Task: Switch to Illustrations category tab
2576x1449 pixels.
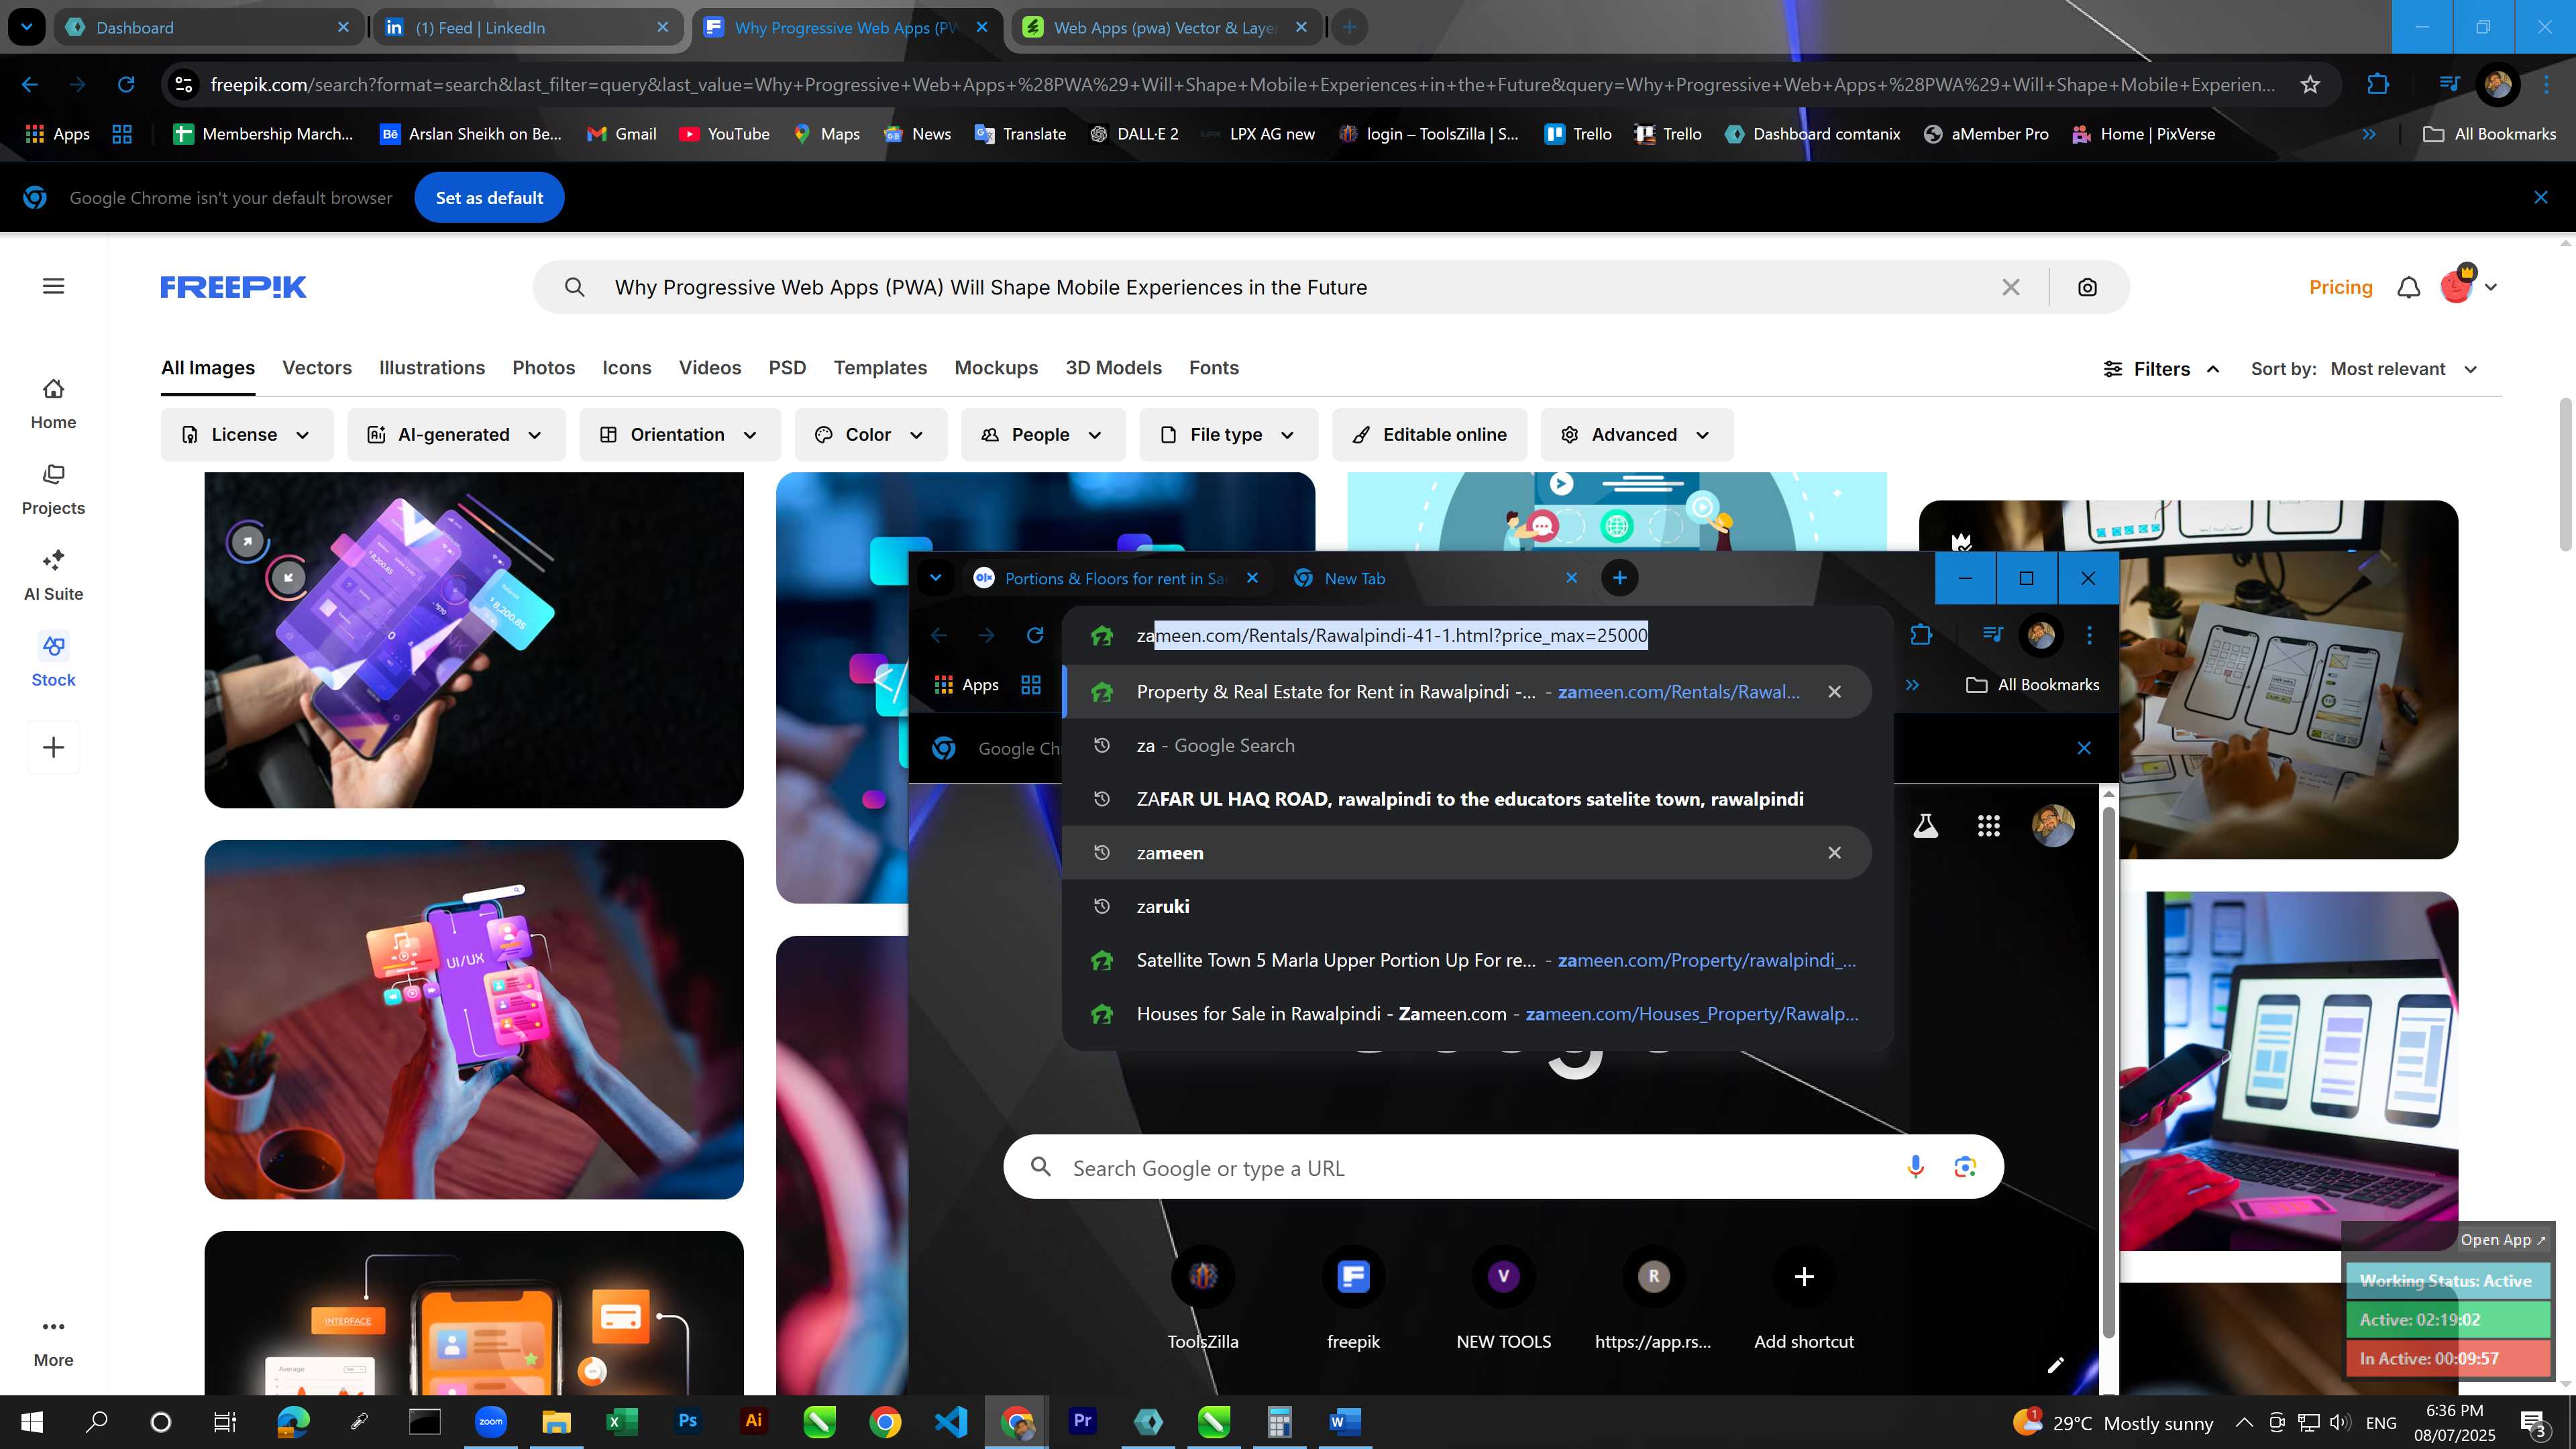Action: click(432, 367)
